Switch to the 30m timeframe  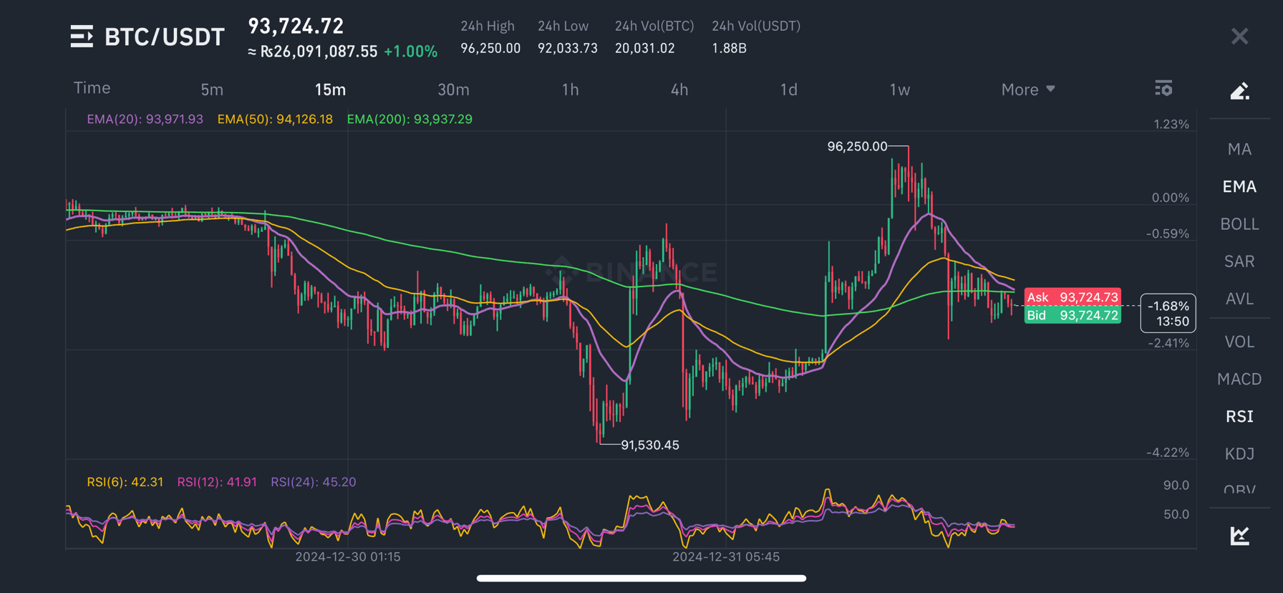click(x=453, y=90)
